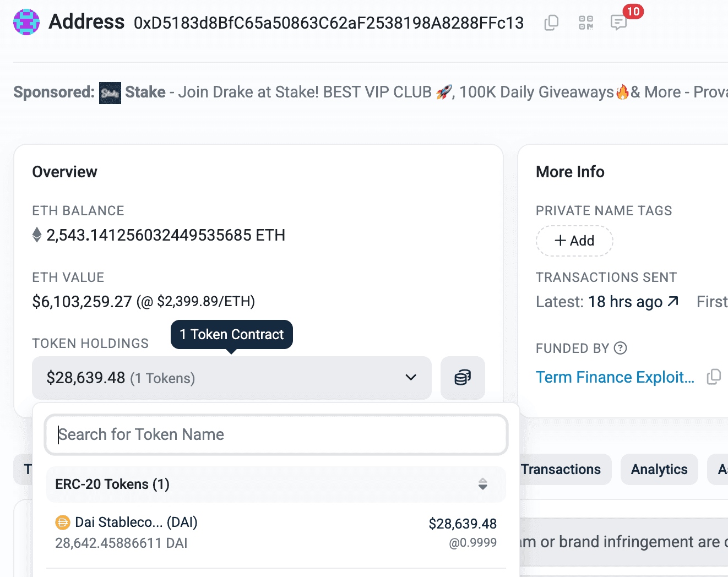Focus the Search for Token Name field
This screenshot has width=728, height=577.
(276, 434)
